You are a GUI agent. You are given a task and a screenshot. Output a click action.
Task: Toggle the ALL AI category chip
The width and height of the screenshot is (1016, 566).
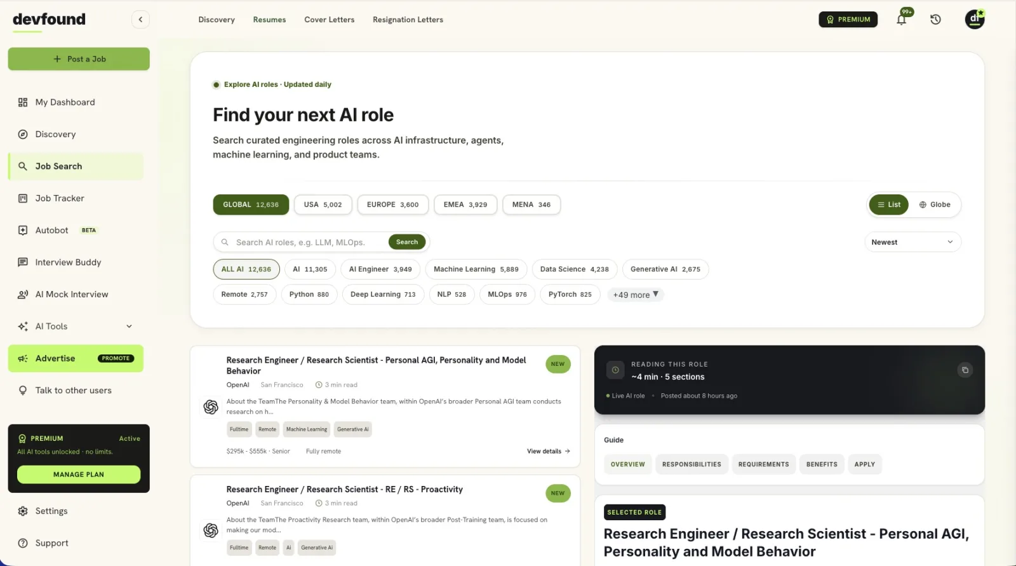click(246, 269)
